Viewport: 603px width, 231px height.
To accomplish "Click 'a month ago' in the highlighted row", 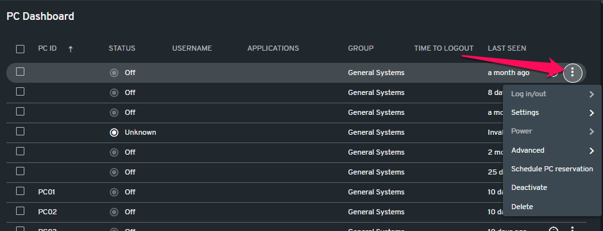I will (509, 73).
